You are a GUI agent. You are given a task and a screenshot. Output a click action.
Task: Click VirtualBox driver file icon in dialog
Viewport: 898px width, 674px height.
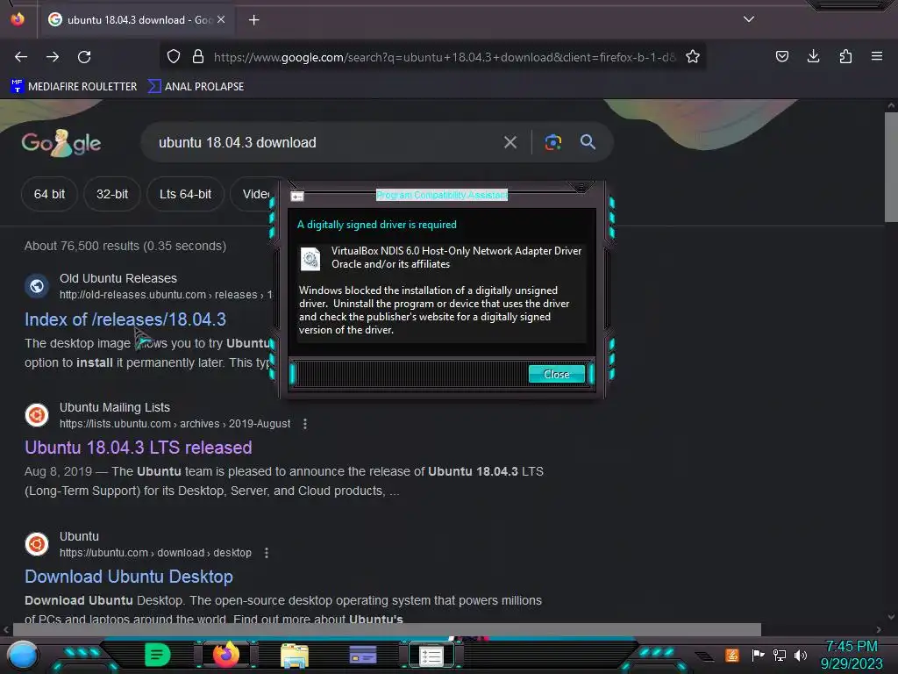click(x=310, y=259)
